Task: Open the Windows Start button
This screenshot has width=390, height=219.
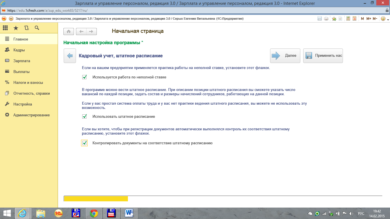Action: tap(7, 213)
